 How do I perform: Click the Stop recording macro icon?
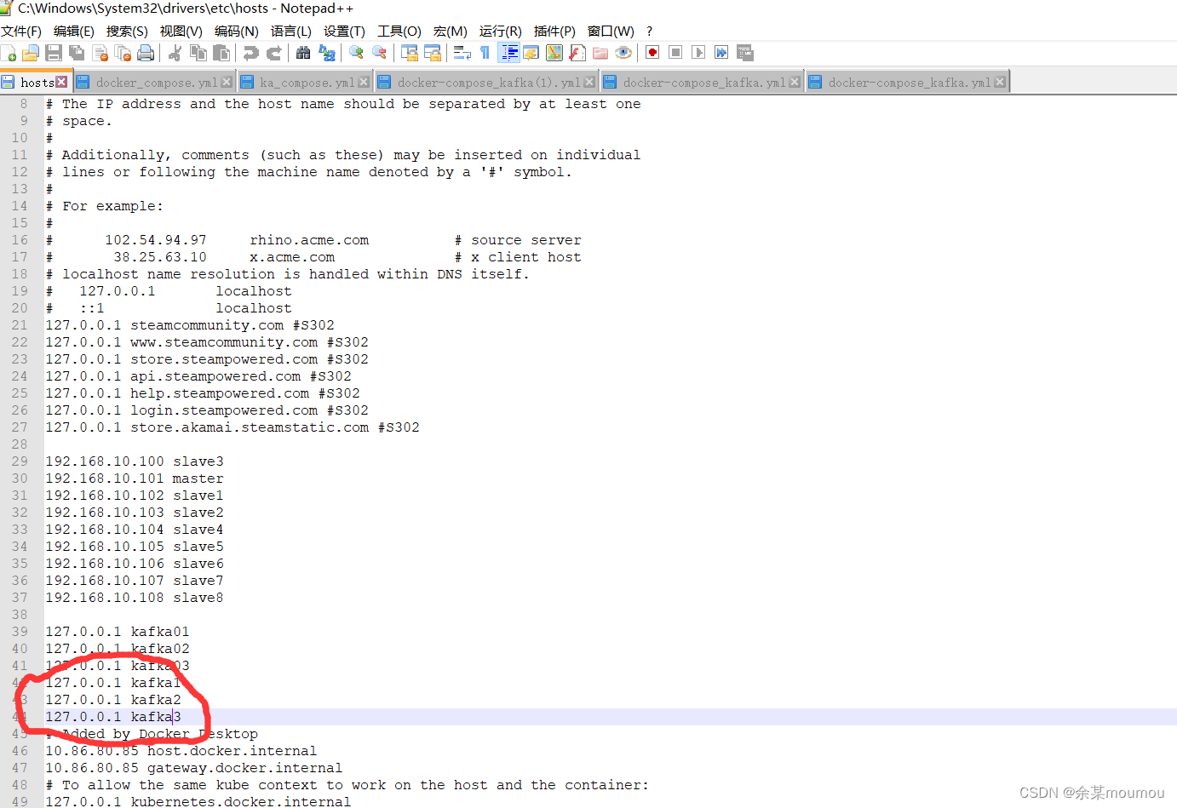[x=675, y=53]
